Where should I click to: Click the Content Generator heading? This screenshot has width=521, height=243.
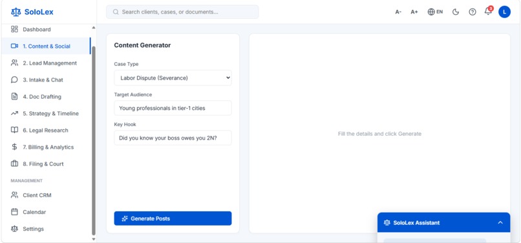pyautogui.click(x=142, y=45)
